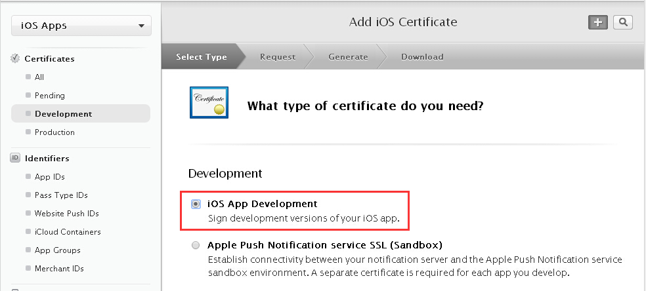Click Apple Push Notification service SSL label
This screenshot has width=646, height=291.
point(325,245)
